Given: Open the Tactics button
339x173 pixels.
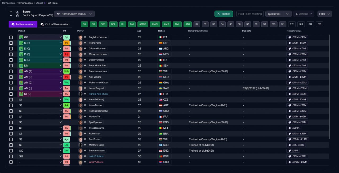Looking at the screenshot, I should click(224, 14).
